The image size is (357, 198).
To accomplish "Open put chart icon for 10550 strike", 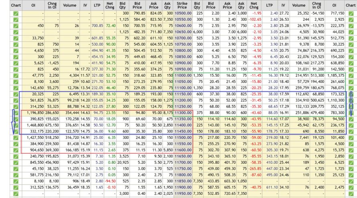I will [x=351, y=20].
